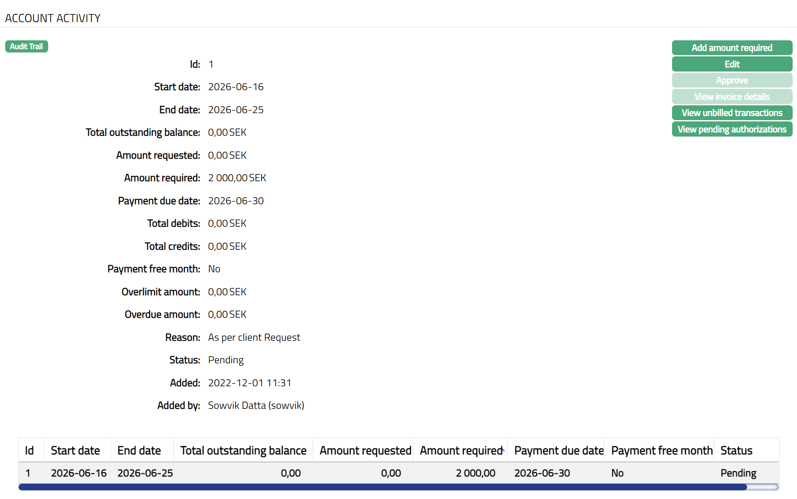
Task: Open View unbilled transactions
Action: (x=731, y=113)
